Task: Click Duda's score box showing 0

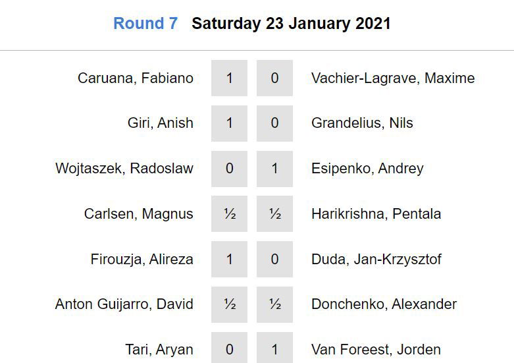Action: click(x=274, y=260)
